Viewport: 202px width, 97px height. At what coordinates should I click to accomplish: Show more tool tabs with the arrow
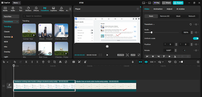coord(70,9)
